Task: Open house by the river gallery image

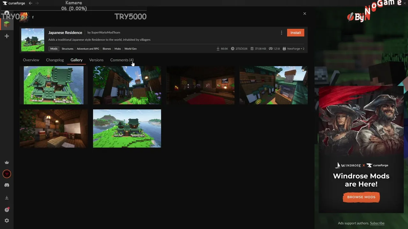Action: coord(127,128)
